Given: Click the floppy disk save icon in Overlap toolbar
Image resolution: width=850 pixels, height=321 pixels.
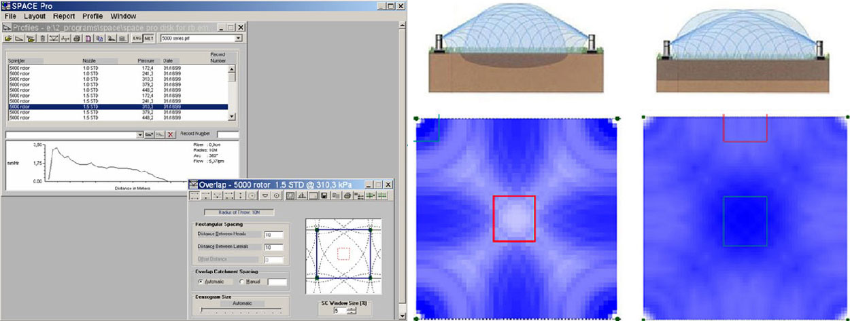Looking at the screenshot, I should coord(325,196).
